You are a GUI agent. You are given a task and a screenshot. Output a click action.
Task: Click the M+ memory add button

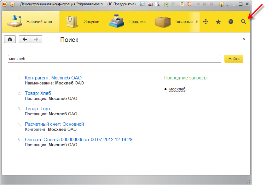click(x=205, y=4)
